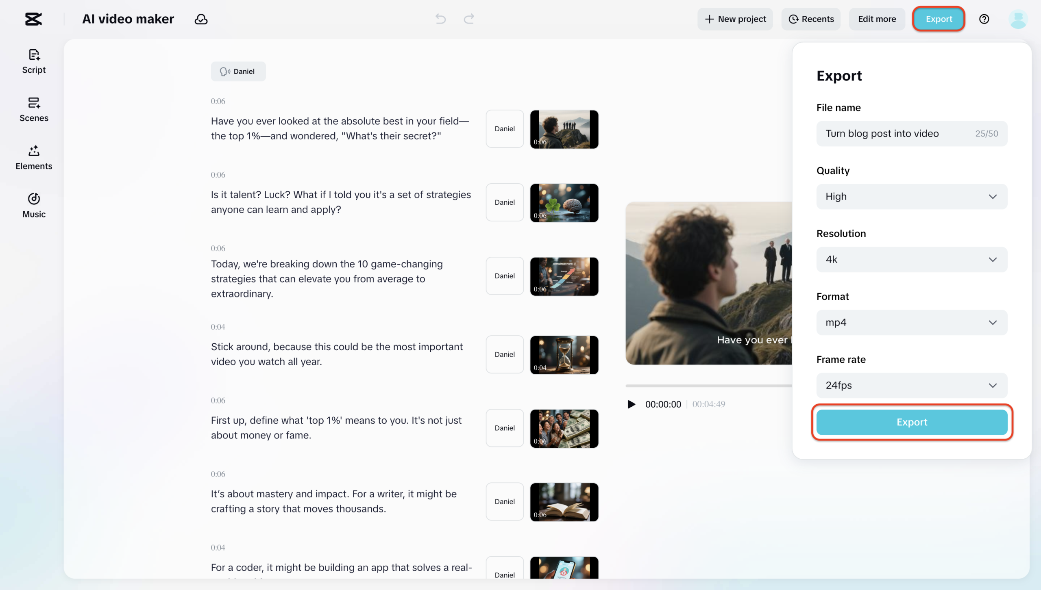Click the New project button
This screenshot has height=590, width=1041.
tap(735, 19)
